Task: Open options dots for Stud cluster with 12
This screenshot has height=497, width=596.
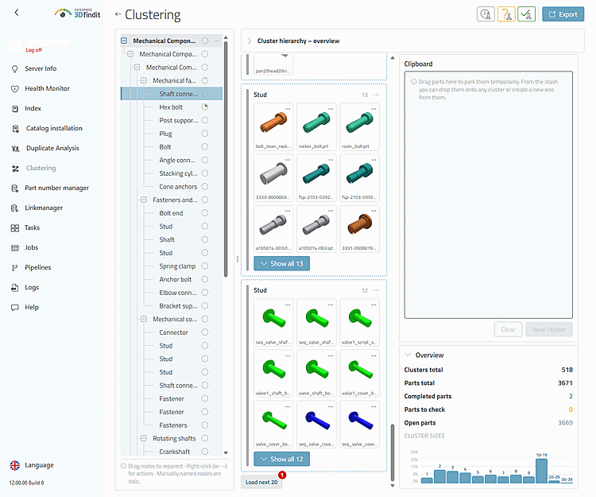Action: pos(377,290)
